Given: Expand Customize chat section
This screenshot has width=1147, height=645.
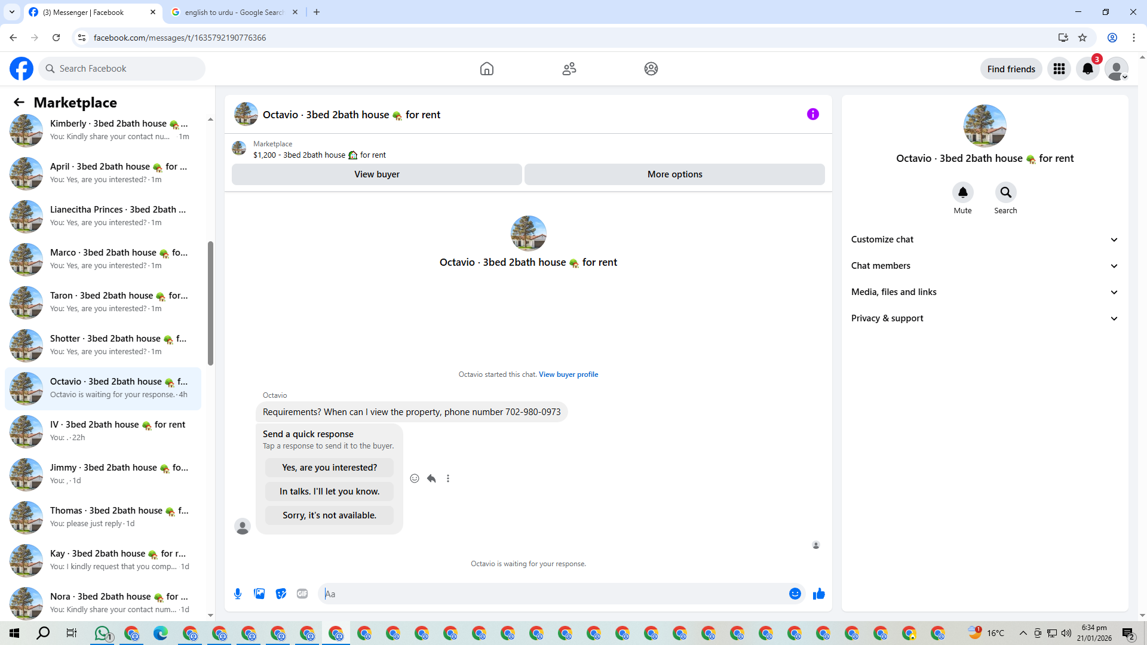Looking at the screenshot, I should pyautogui.click(x=985, y=239).
